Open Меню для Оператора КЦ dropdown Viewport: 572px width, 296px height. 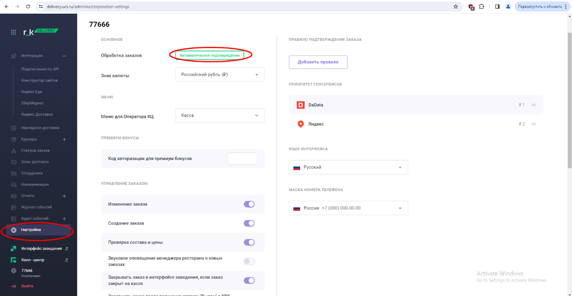point(220,116)
